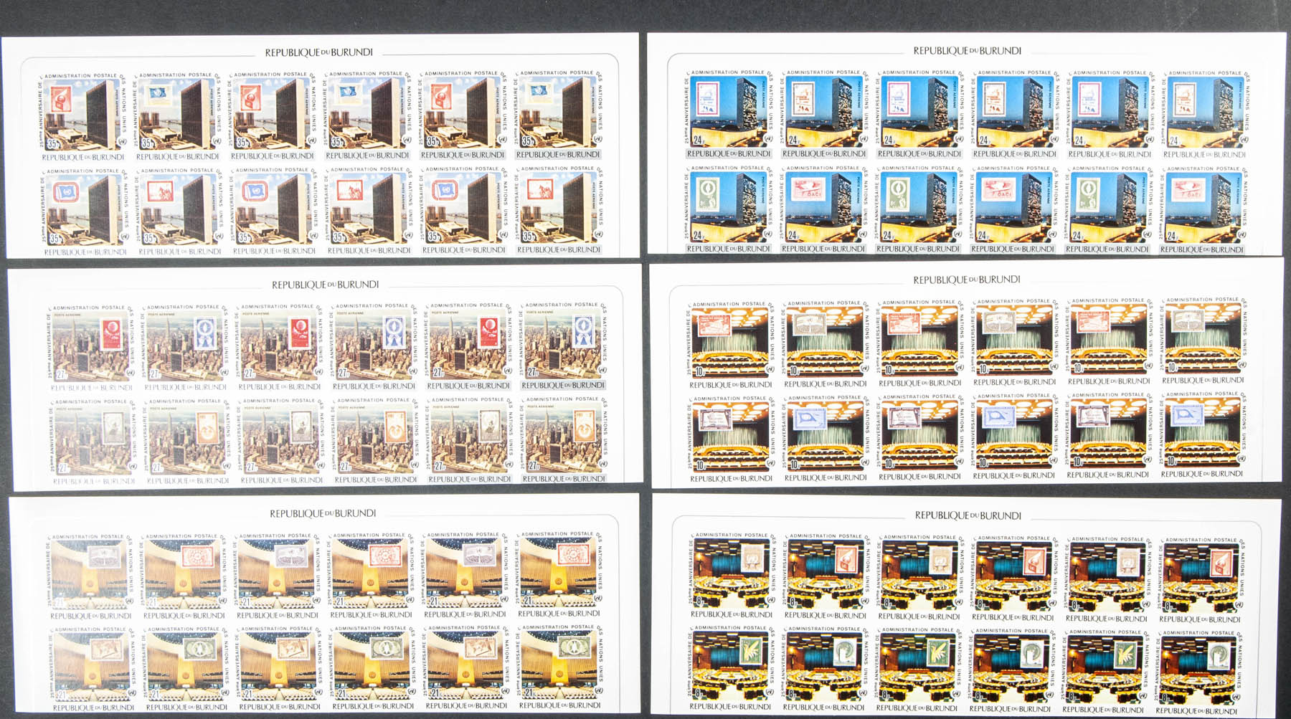Screen dimensions: 1291x719
Task: Select the top-right stamp of the 35F sheet
Action: click(558, 115)
